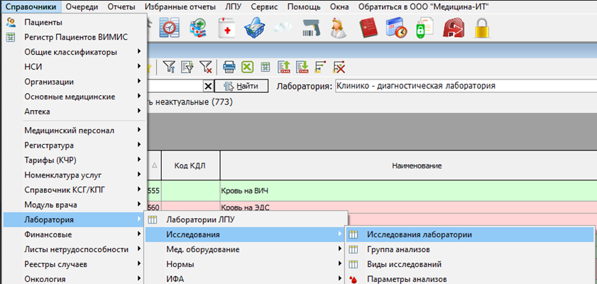Open the Избранные отчеты menu

pyautogui.click(x=180, y=6)
